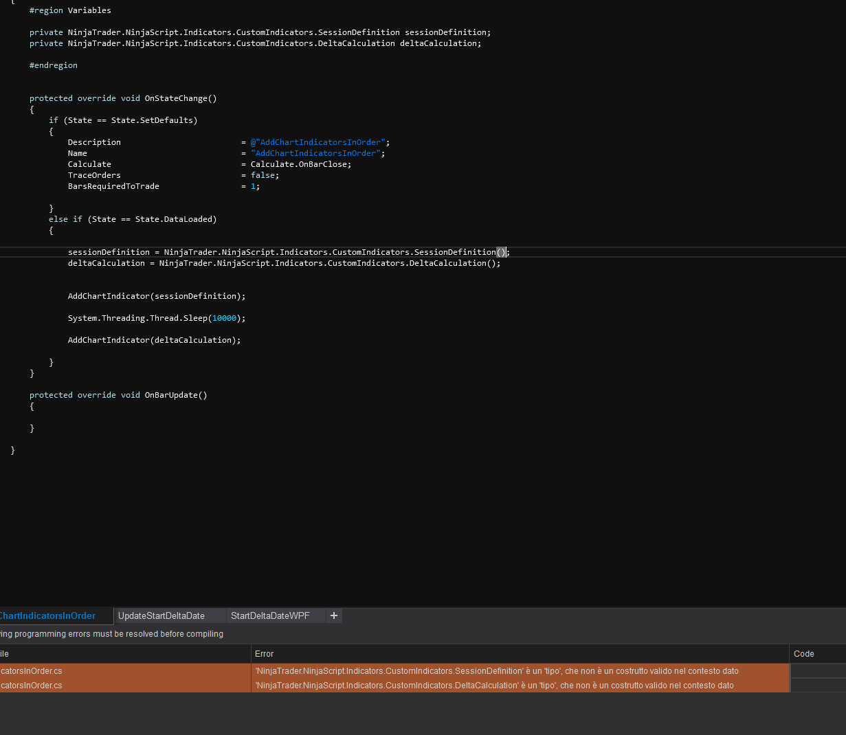This screenshot has height=735, width=846.
Task: Click the 'programming errors must be resolved' message
Action: (x=111, y=634)
